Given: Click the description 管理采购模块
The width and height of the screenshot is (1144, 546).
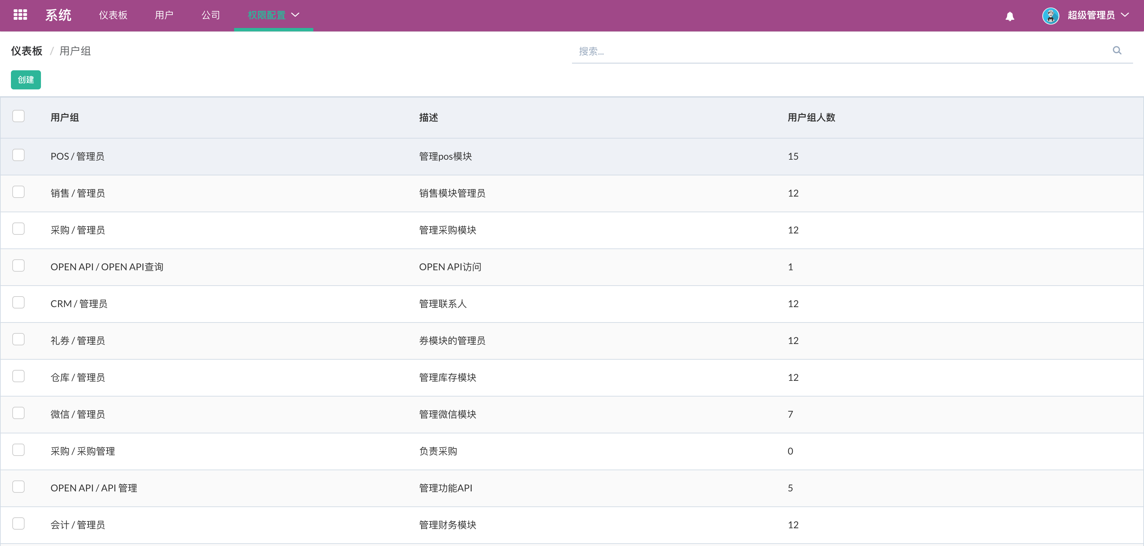Looking at the screenshot, I should point(448,230).
